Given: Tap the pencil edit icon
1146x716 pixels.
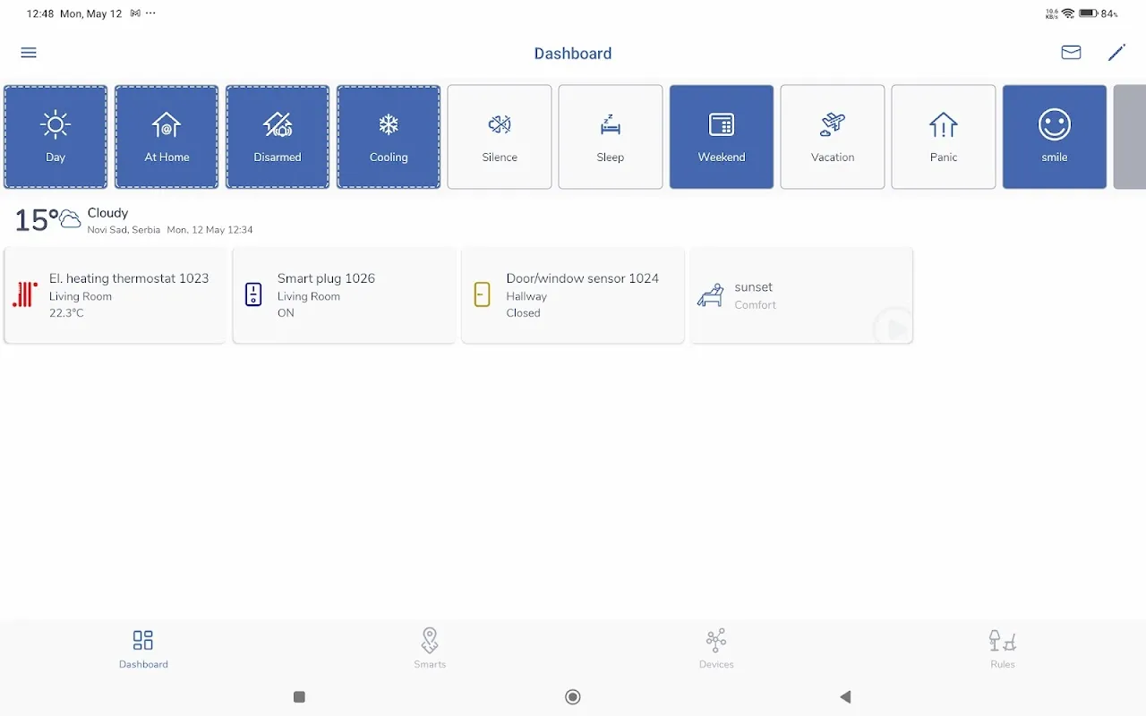Looking at the screenshot, I should click(1116, 53).
